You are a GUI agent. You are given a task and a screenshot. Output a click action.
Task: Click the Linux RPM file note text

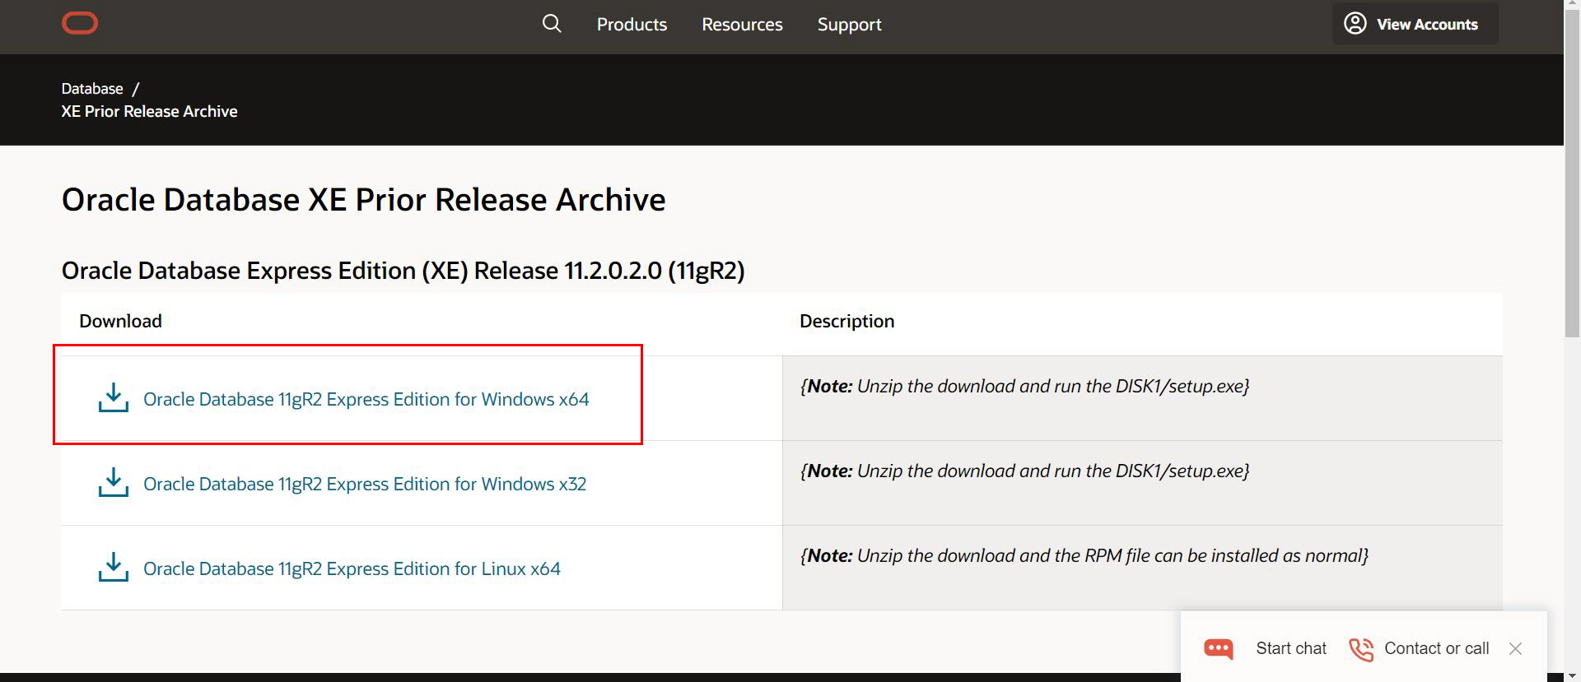click(x=1084, y=555)
